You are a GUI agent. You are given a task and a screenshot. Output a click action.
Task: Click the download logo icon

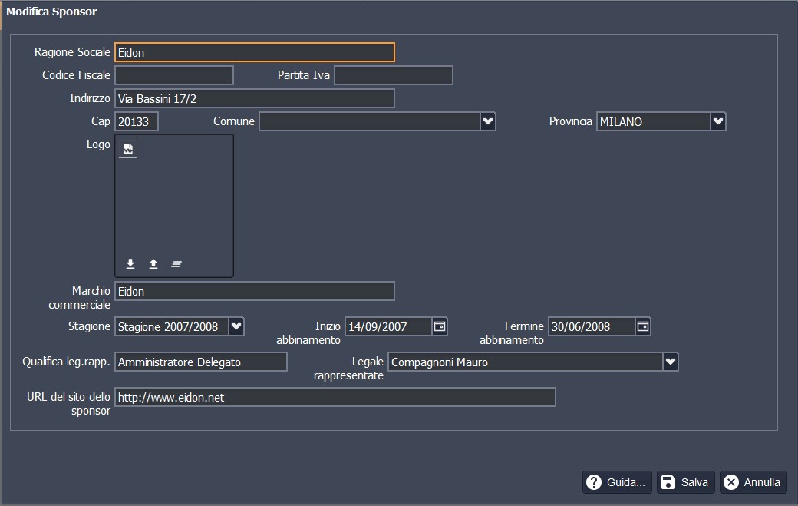click(130, 264)
